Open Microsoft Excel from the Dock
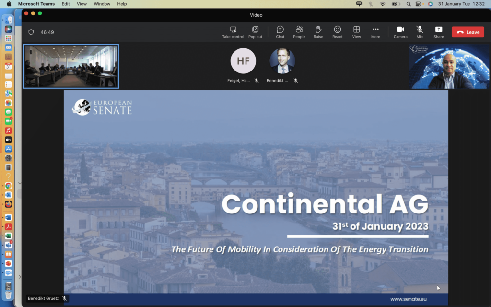The image size is (491, 307). click(9, 236)
